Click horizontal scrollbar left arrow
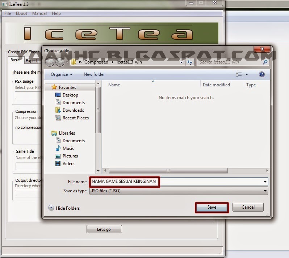Screen dimensions: 289x258 pyautogui.click(x=105, y=171)
